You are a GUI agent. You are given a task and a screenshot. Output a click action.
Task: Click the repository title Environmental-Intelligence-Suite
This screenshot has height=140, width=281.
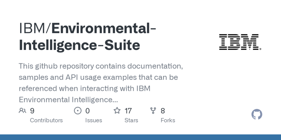coord(87,37)
